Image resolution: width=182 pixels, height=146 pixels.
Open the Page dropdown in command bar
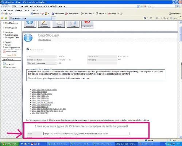point(165,18)
